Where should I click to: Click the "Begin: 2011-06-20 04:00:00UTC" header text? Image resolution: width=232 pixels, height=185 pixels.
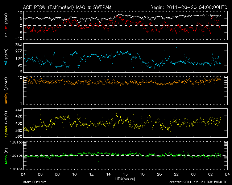[189, 7]
